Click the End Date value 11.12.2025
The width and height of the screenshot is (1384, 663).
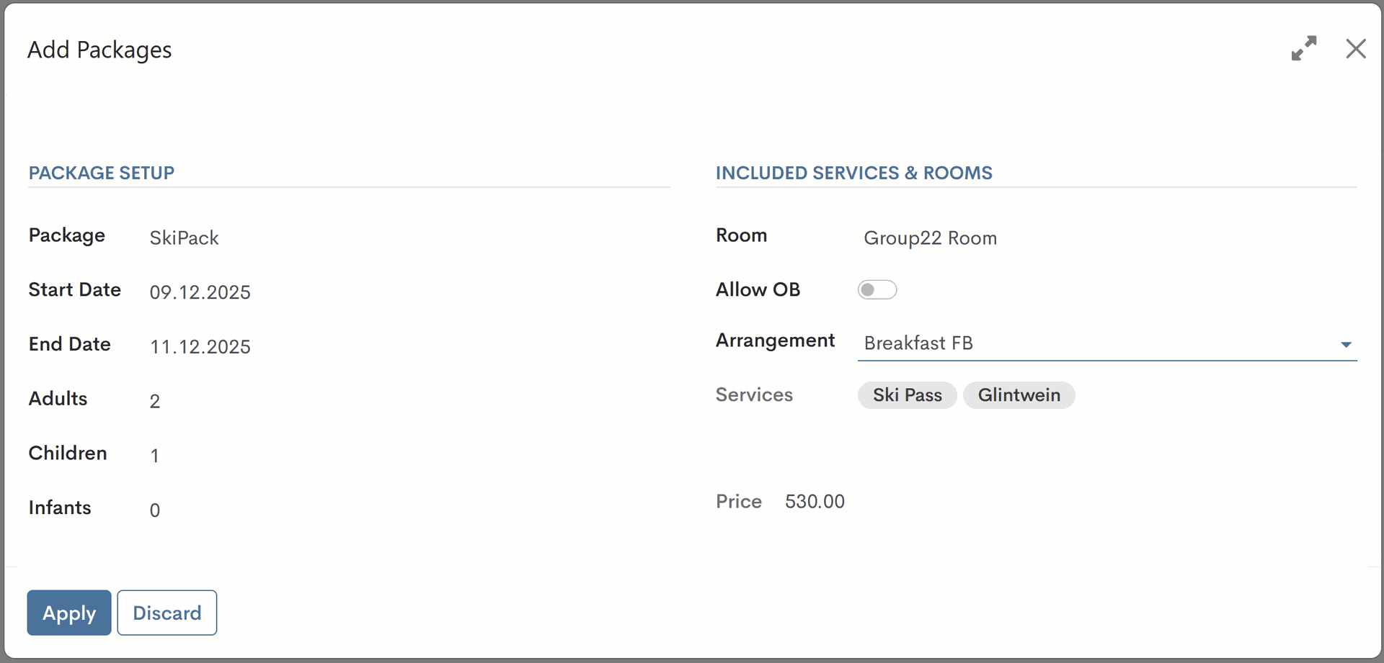pyautogui.click(x=200, y=347)
